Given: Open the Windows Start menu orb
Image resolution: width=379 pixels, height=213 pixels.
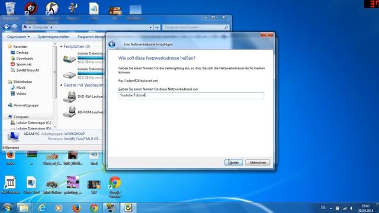Looking at the screenshot, I should pos(7,208).
